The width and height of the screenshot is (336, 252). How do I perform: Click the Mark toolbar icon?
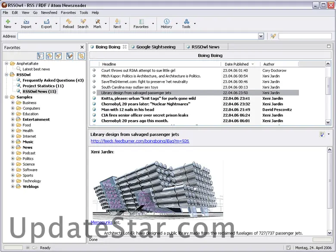tap(97, 22)
